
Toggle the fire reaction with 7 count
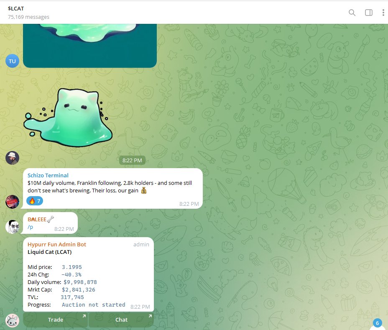tap(35, 201)
